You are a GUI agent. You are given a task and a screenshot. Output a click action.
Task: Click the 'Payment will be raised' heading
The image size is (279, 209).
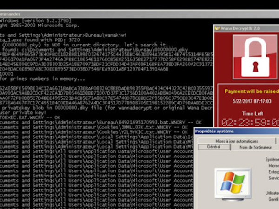click(252, 91)
